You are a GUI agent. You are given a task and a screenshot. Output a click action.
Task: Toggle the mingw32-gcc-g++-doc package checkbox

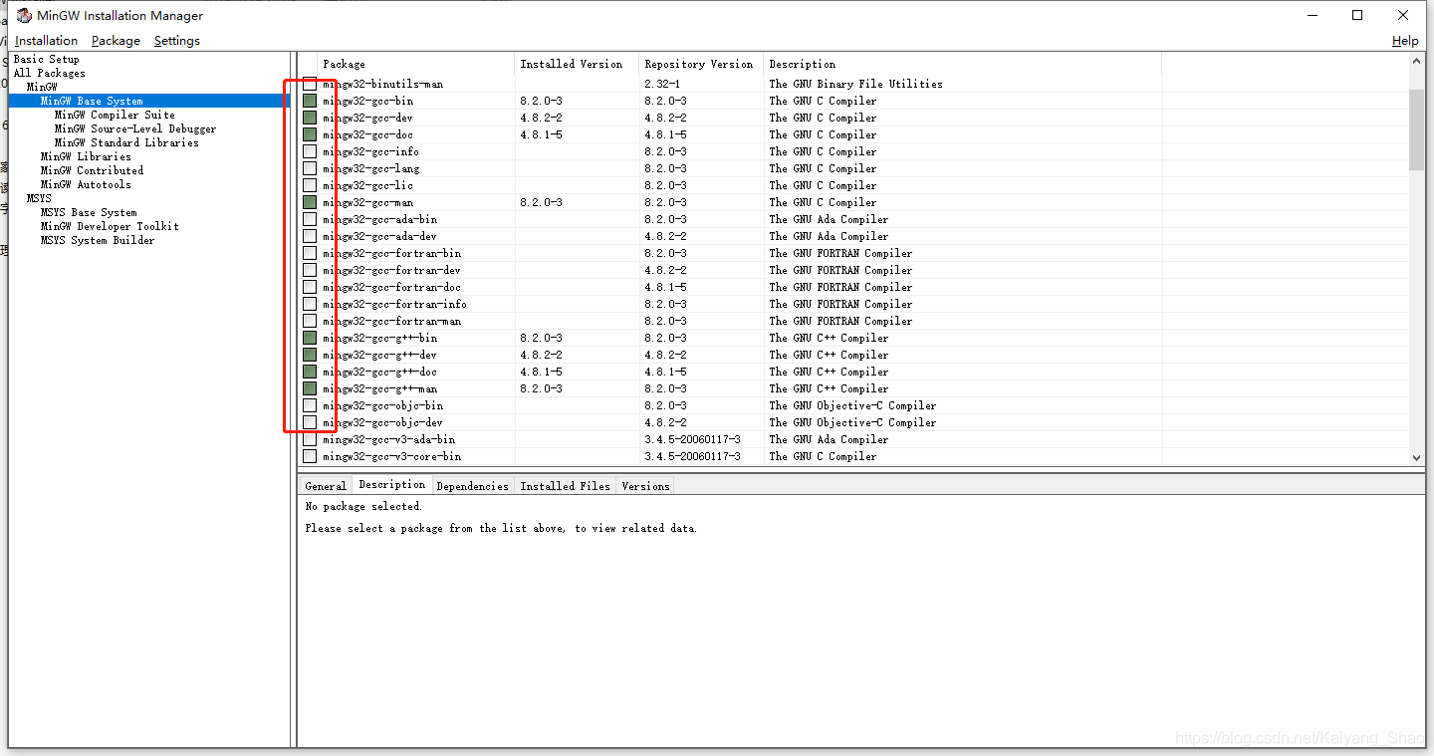click(x=310, y=372)
